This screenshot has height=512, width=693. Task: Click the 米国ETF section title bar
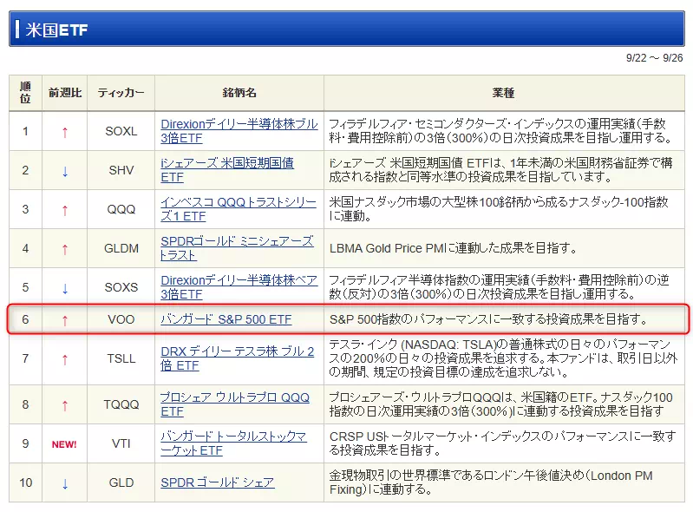click(x=346, y=29)
